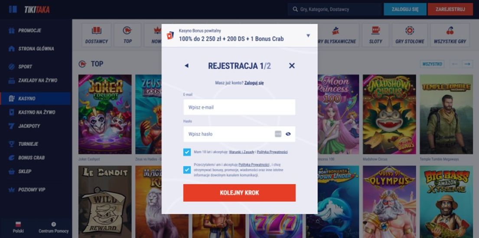This screenshot has width=479, height=238.
Task: Follow the Zaloguj się link in form
Action: pos(254,83)
